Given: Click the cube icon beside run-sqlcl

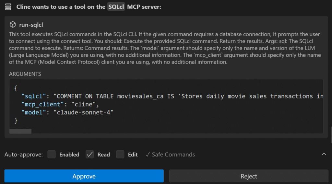Looking at the screenshot, I should point(13,25).
